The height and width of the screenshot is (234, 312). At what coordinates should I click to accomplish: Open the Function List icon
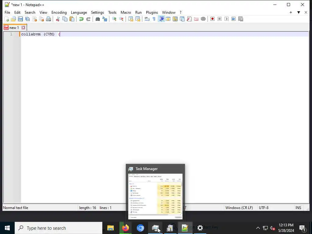[189, 19]
